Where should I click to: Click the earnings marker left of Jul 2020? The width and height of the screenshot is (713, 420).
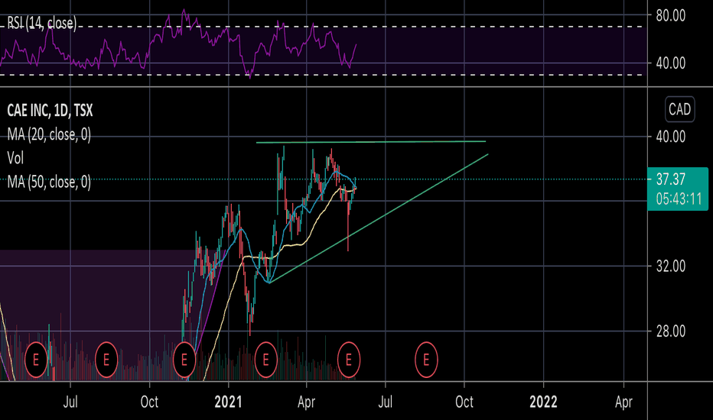[35, 360]
